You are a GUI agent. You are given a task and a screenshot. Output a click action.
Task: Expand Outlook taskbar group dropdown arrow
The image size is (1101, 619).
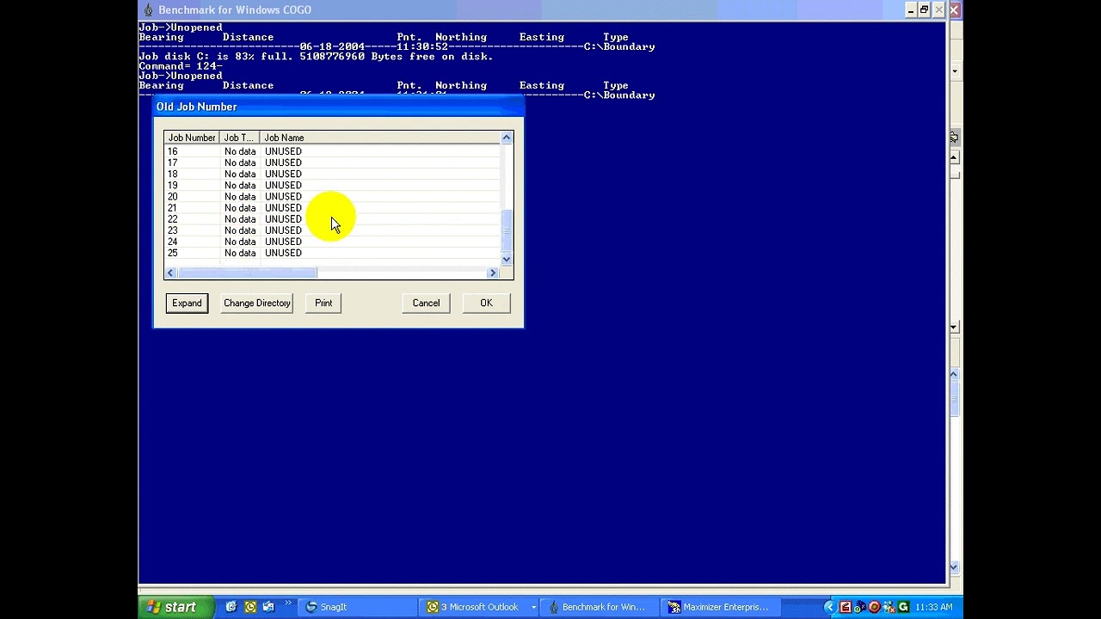pos(533,607)
